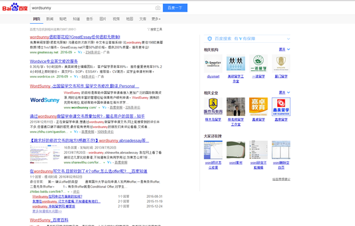
Task: Expand arrow beside www.wordvice.cn URL
Action: point(71,76)
